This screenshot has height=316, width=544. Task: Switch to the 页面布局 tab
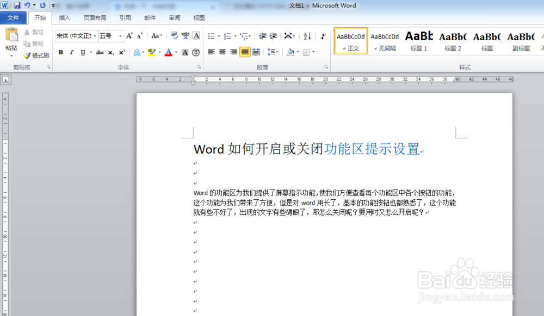95,18
